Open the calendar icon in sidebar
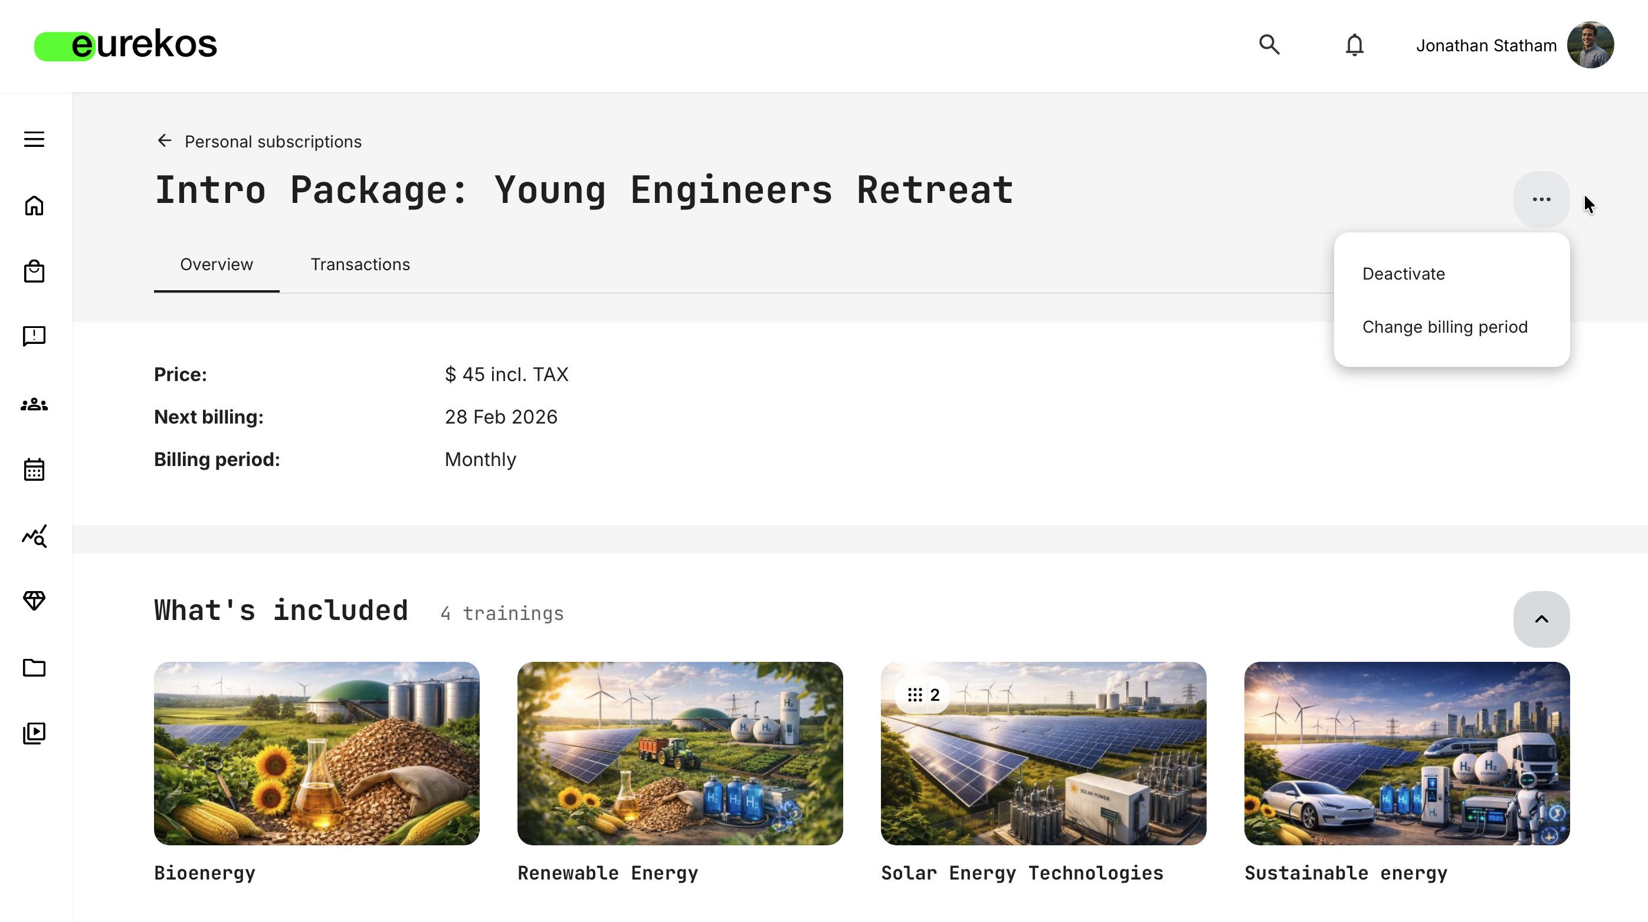Viewport: 1648px width, 922px height. [33, 470]
